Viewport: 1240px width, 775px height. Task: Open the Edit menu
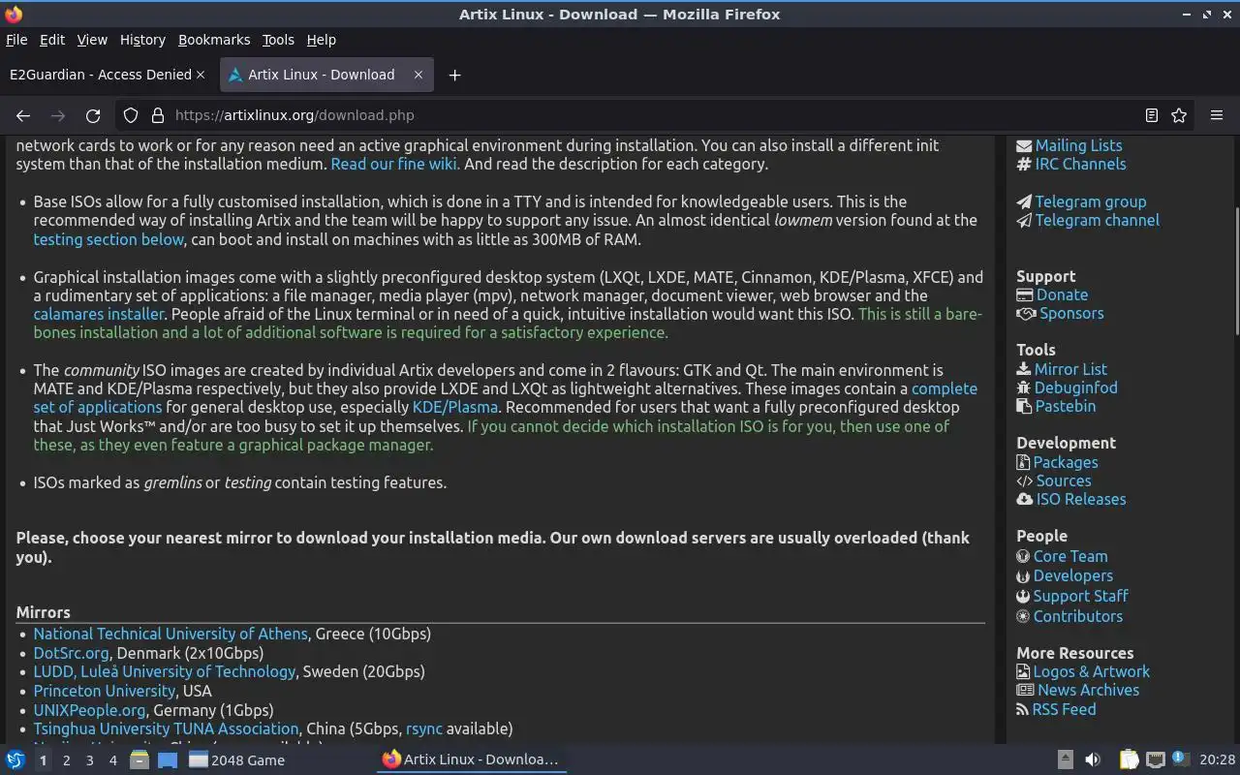click(52, 40)
